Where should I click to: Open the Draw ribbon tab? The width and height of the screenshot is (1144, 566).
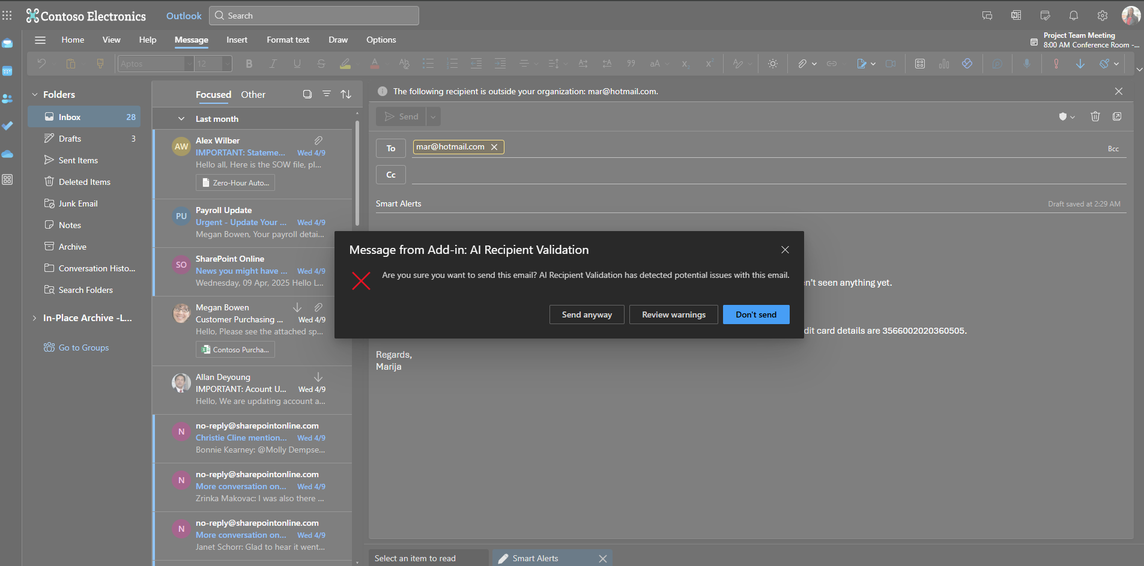(338, 40)
